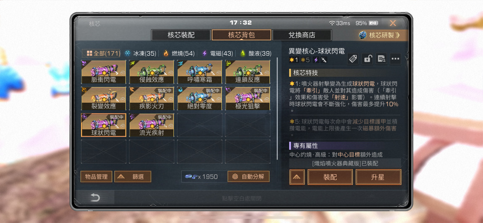This screenshot has width=483, height=223.
Task: Filter cores by 酸液(39) category
Action: (256, 54)
